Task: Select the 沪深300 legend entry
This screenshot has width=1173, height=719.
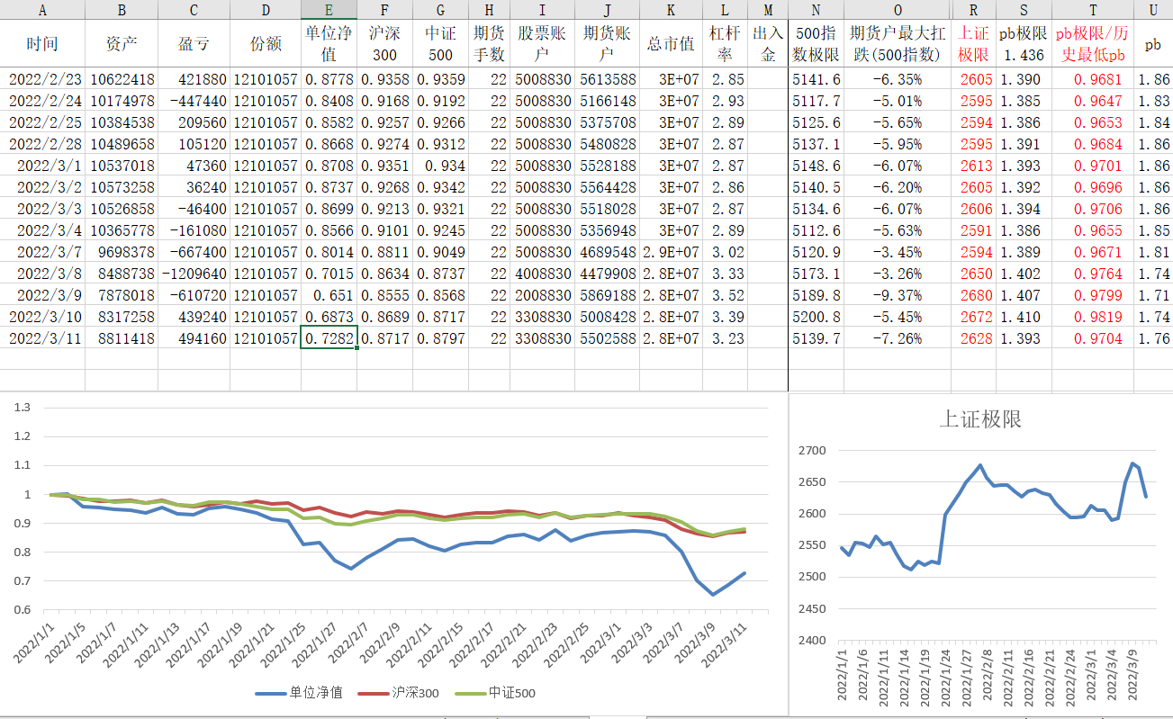Action: click(x=401, y=693)
